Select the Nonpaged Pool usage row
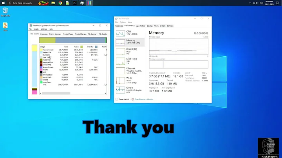Image resolution: width=282 pixels, height=158 pixels. [73, 62]
